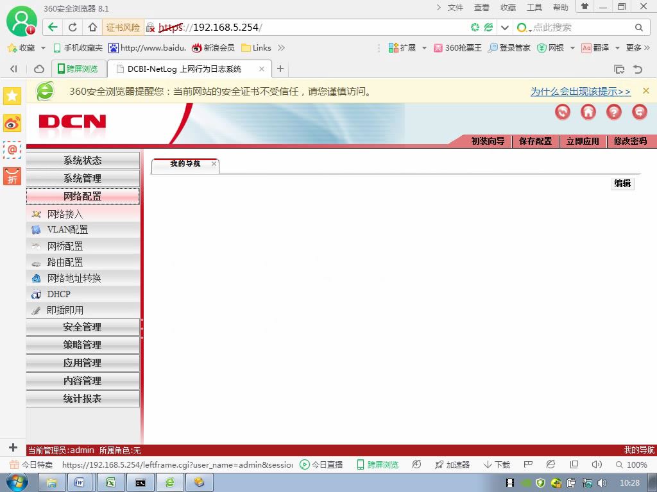657x492 pixels.
Task: Click the Start button on taskbar
Action: coord(17,483)
